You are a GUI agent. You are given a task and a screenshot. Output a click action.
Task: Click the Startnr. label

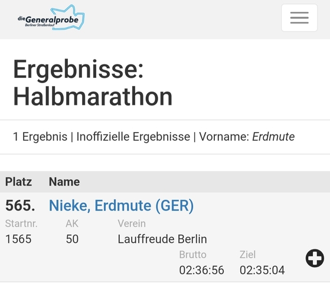click(x=21, y=223)
